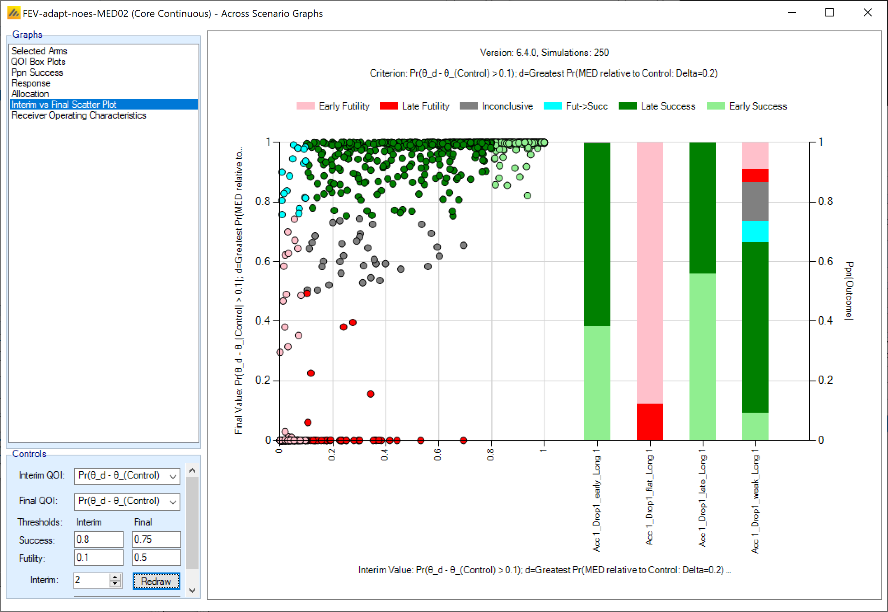Click the Late Futility red legend swatch
888x612 pixels.
tap(388, 106)
